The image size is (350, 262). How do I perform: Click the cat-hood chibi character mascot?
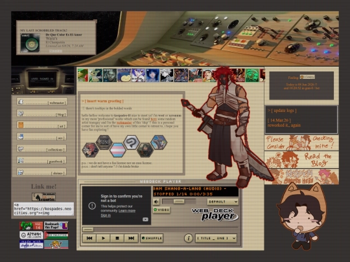pyautogui.click(x=301, y=217)
